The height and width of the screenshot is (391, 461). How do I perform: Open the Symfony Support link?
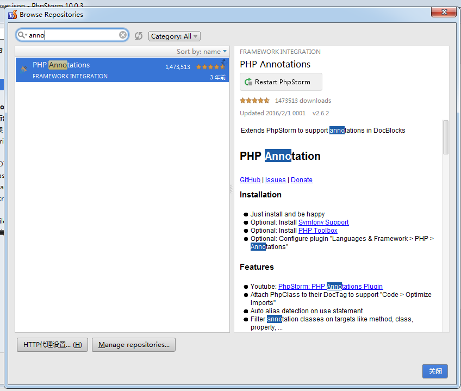click(x=323, y=222)
